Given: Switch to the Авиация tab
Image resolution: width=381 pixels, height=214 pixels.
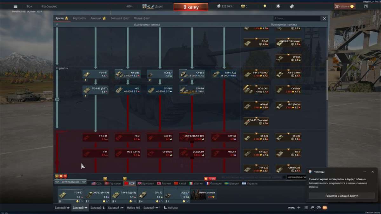Looking at the screenshot, I should pos(98,18).
